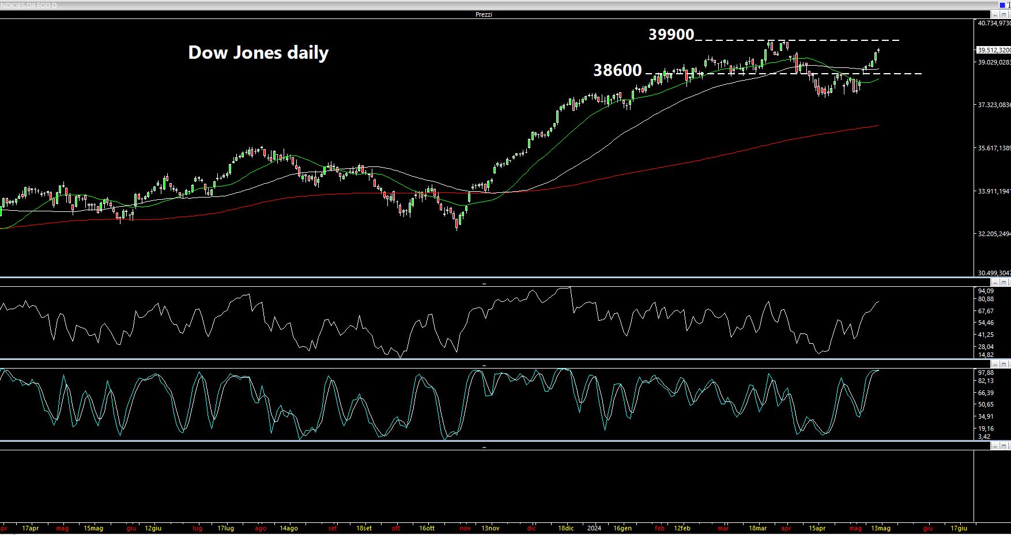Click the red 'nov' month label on the time axis
The width and height of the screenshot is (1011, 535).
[465, 528]
